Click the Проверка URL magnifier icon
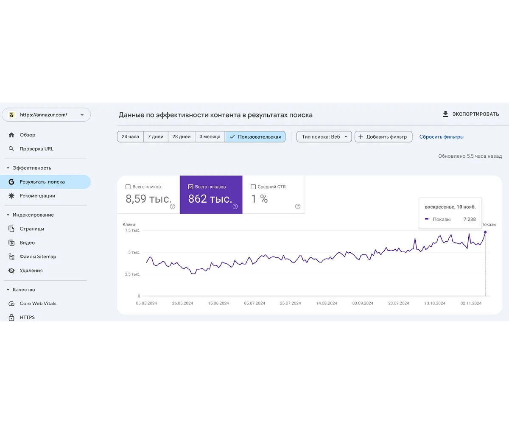 [11, 149]
